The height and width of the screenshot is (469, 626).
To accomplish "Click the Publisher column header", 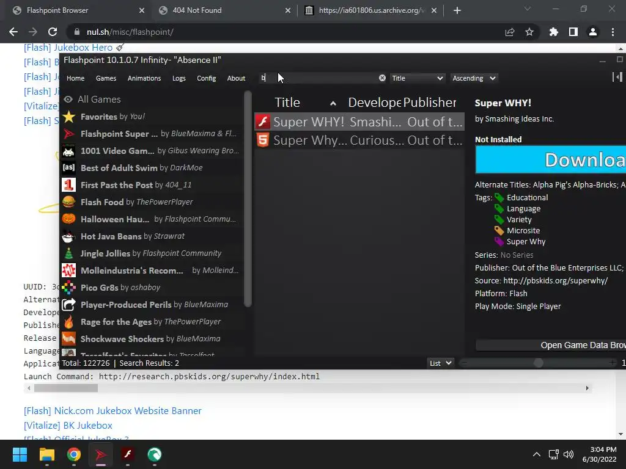I will click(430, 103).
